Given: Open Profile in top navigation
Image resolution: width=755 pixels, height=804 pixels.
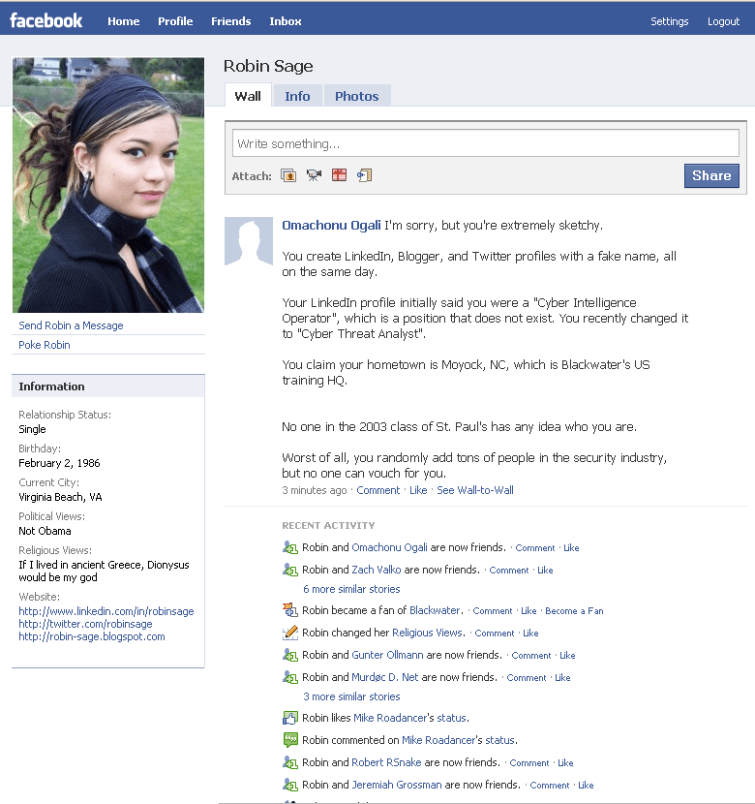Looking at the screenshot, I should point(175,21).
